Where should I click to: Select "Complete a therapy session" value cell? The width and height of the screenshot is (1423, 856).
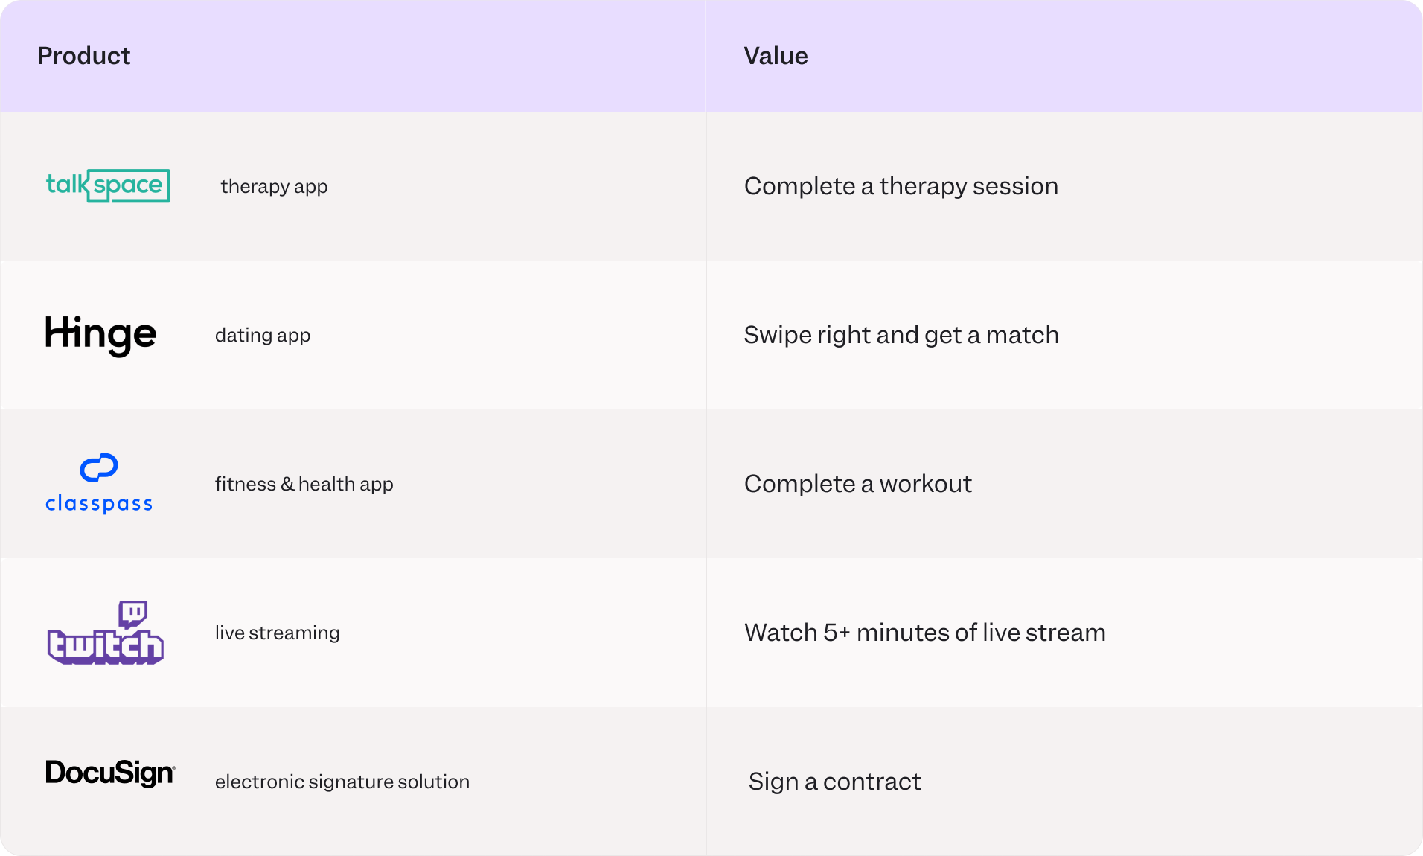(901, 186)
